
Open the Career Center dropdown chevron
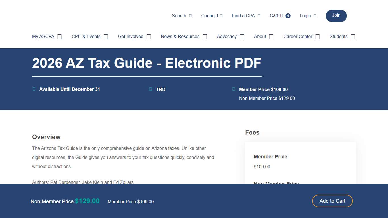coord(317,36)
